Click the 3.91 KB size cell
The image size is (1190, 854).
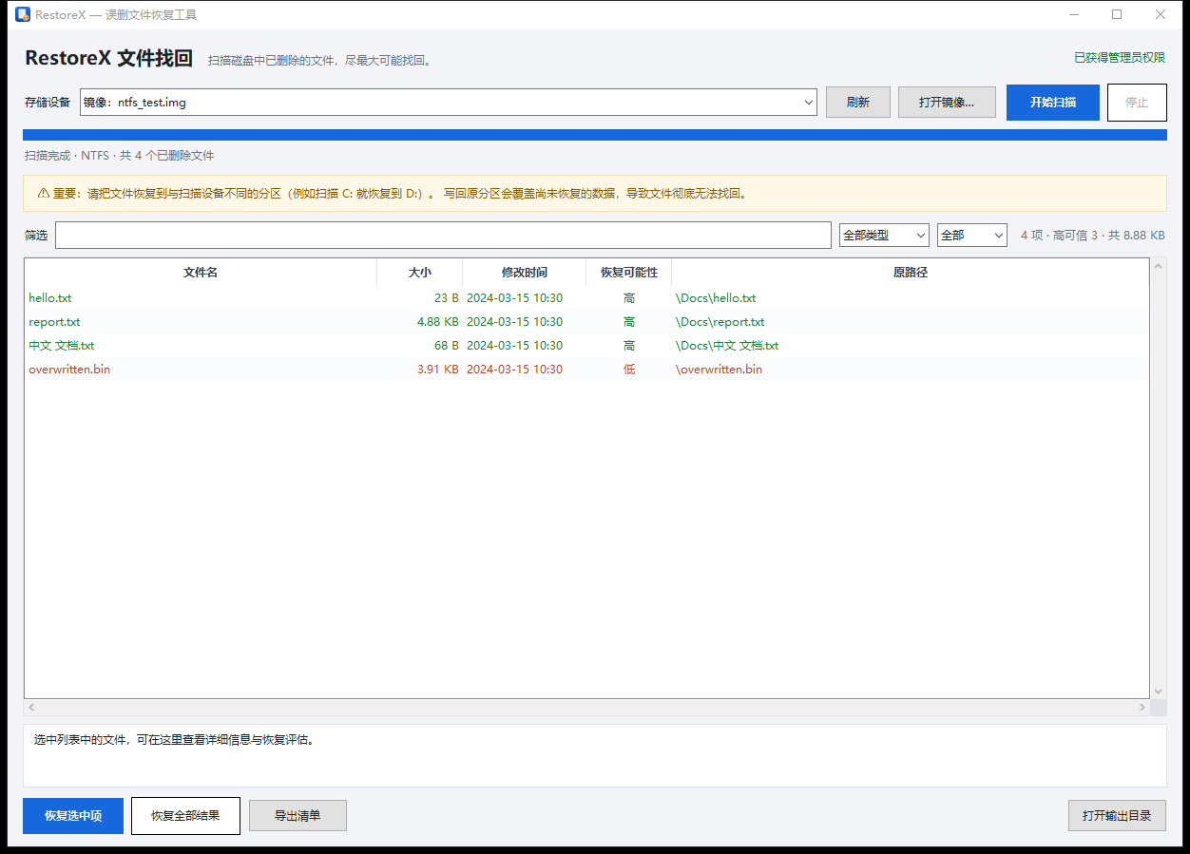(438, 370)
